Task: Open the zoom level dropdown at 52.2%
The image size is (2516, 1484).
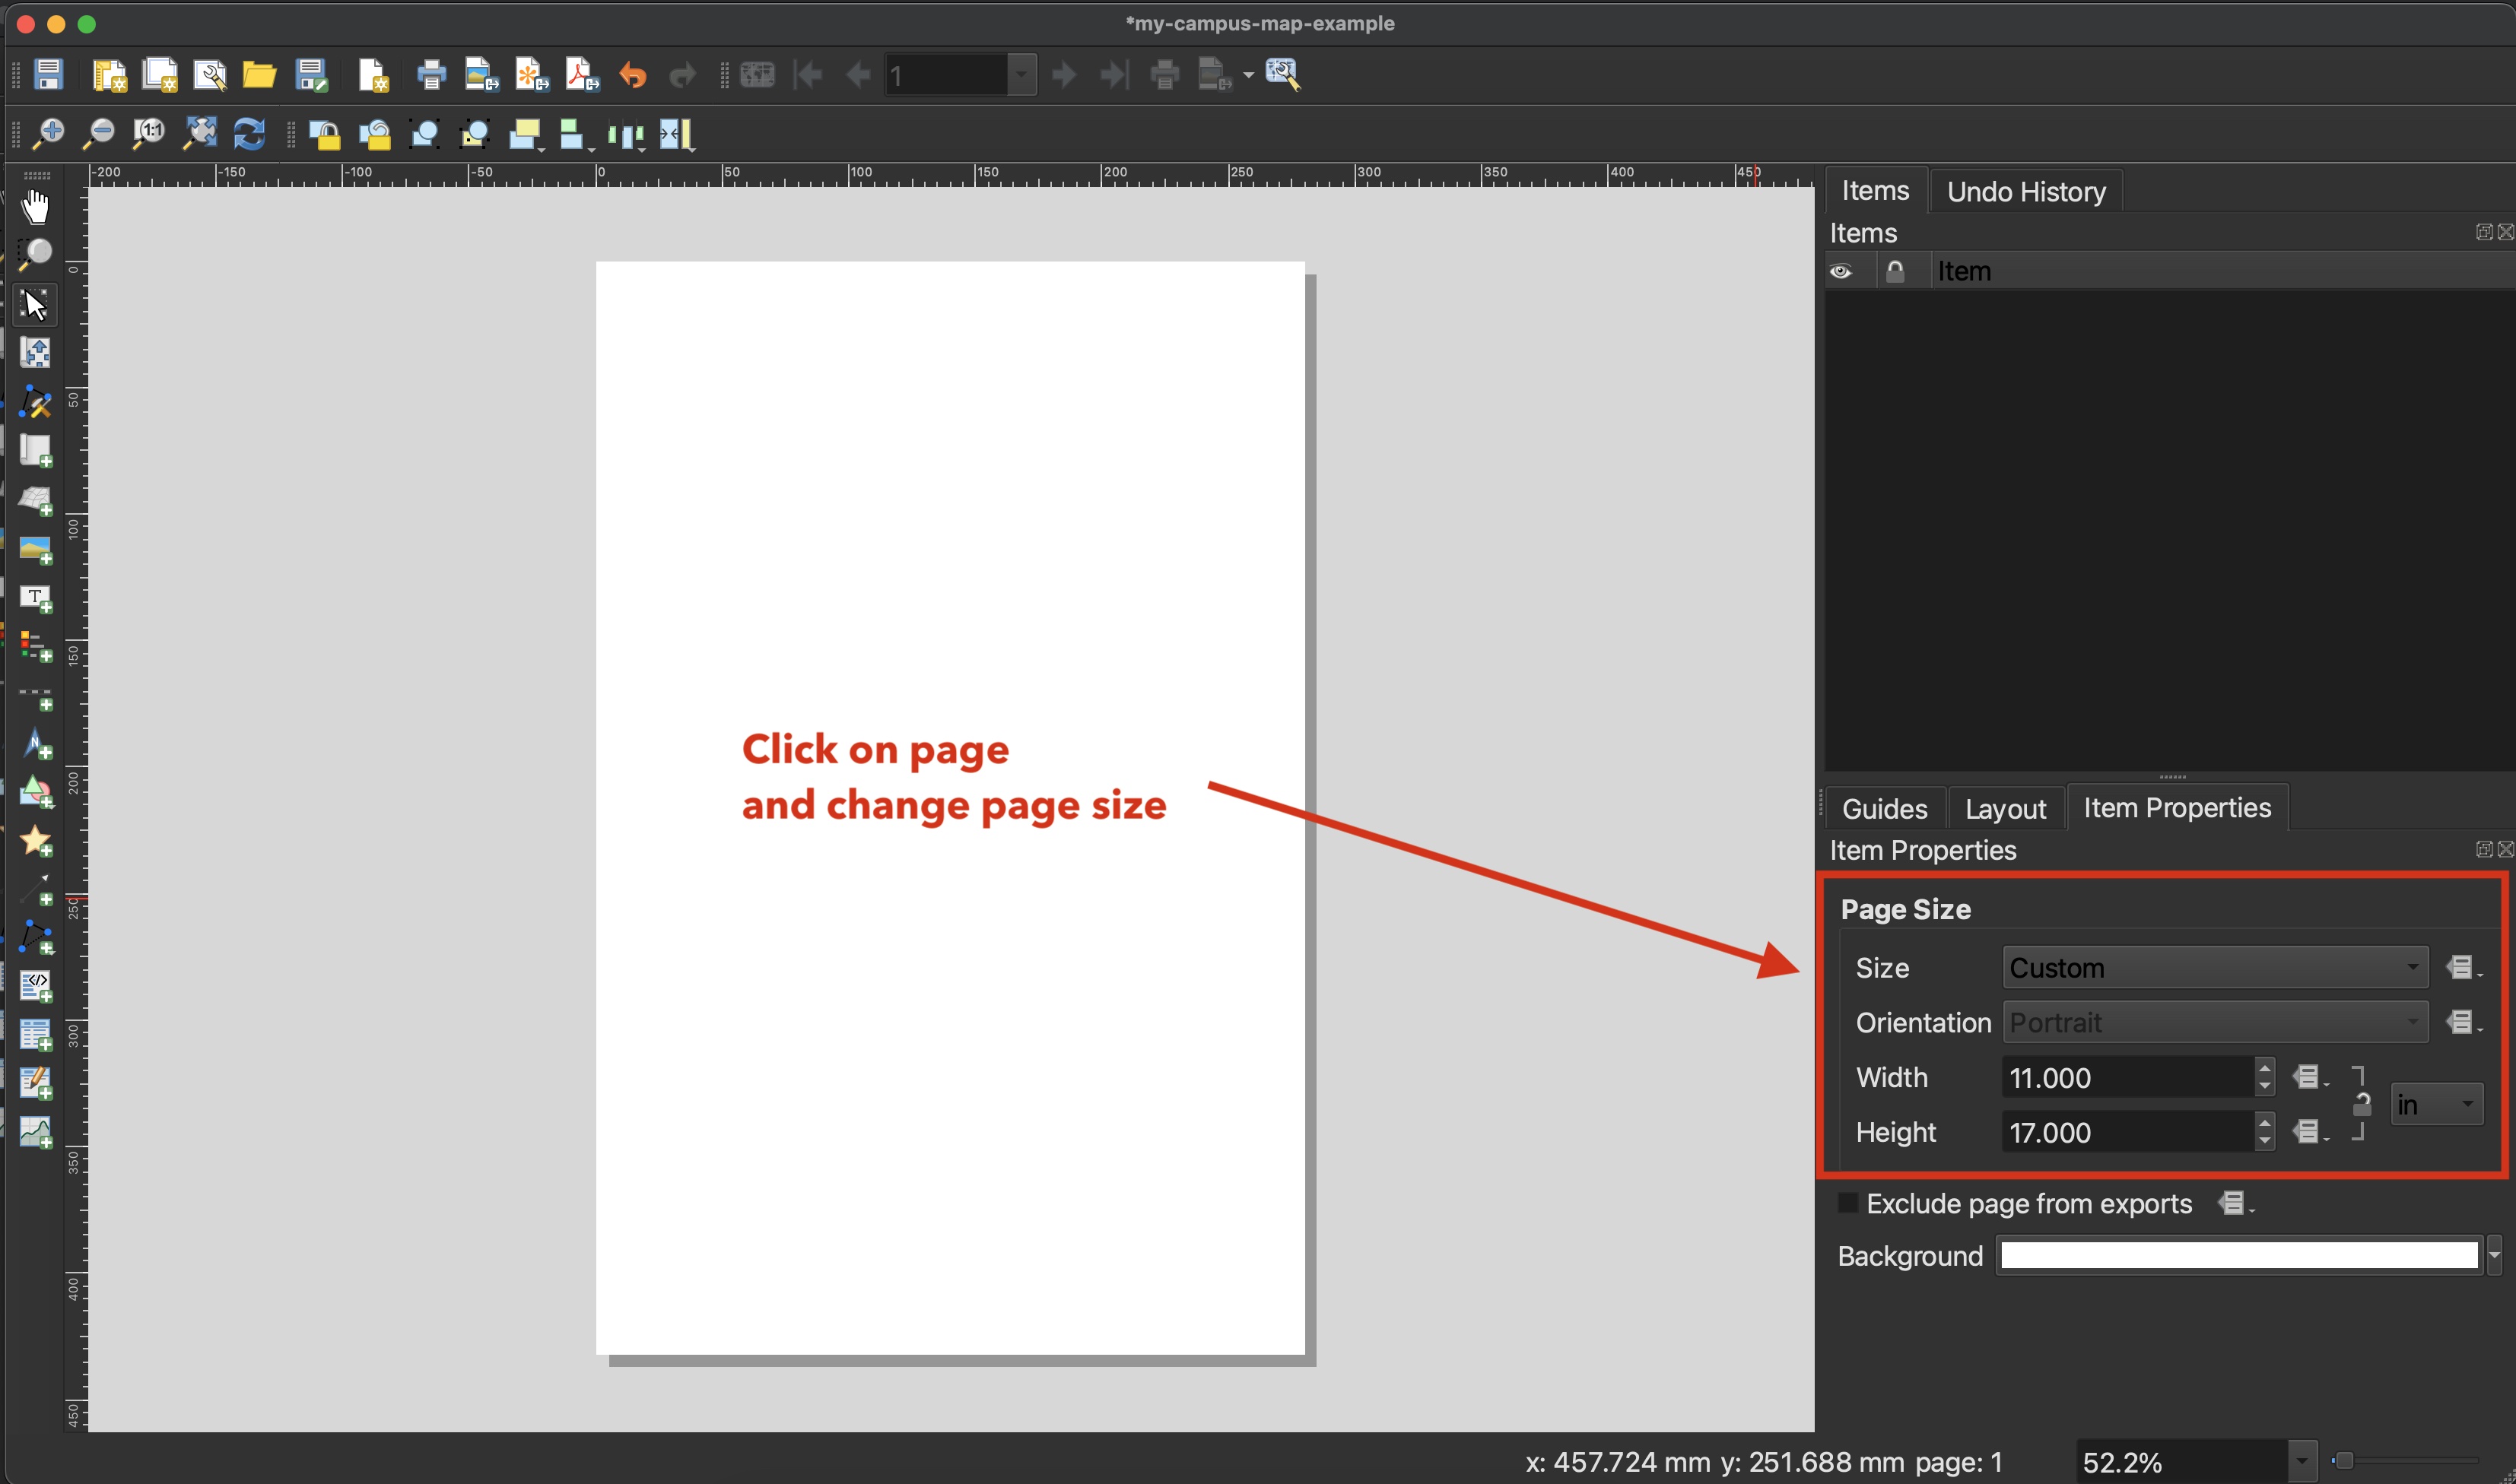Action: tap(2302, 1462)
